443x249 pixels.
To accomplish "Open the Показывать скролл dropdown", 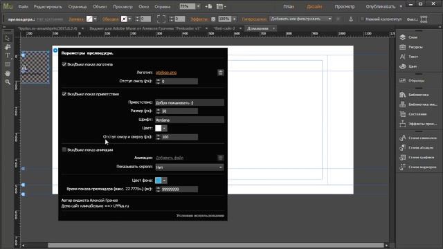I will (189, 167).
